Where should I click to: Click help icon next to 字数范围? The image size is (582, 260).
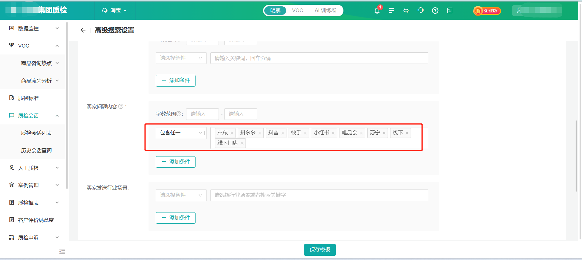point(179,114)
